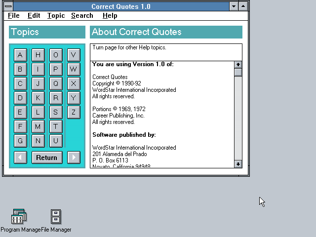Image resolution: width=316 pixels, height=237 pixels.
Task: Select topic letter B
Action: (20, 69)
